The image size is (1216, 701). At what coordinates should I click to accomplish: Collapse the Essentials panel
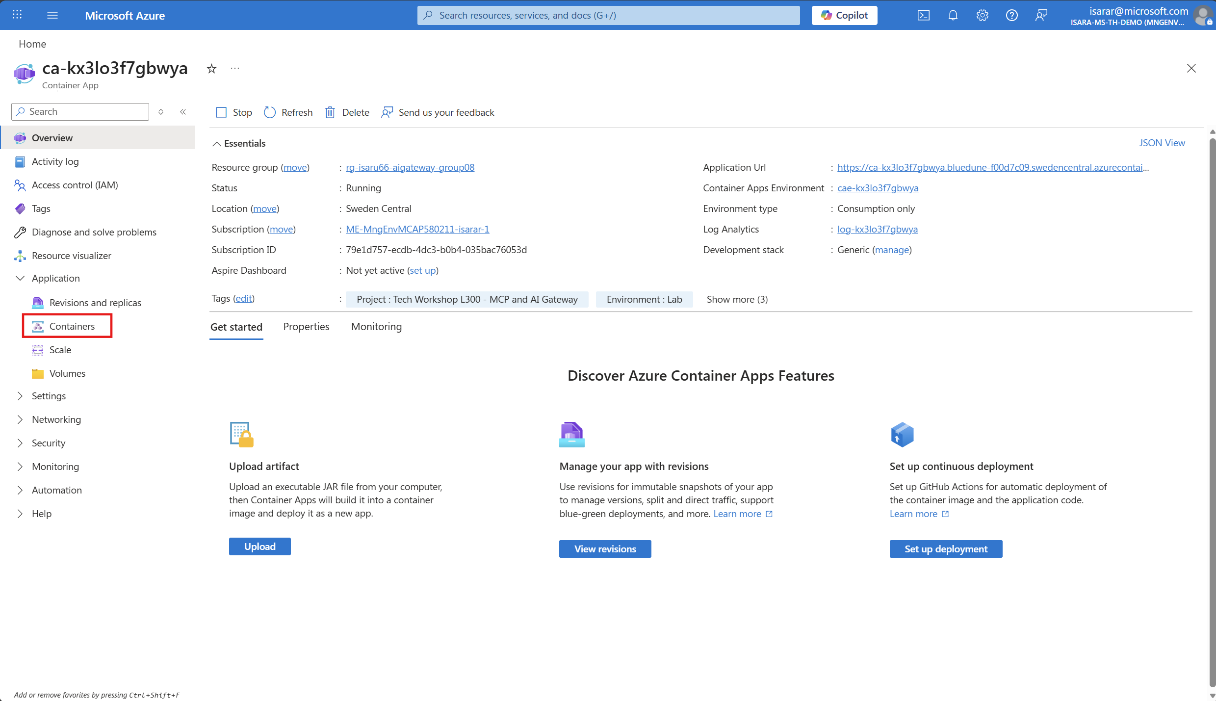coord(239,143)
